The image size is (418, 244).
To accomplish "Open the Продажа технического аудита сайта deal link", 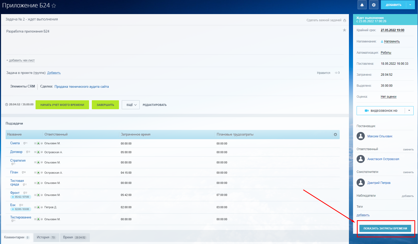I will (82, 87).
